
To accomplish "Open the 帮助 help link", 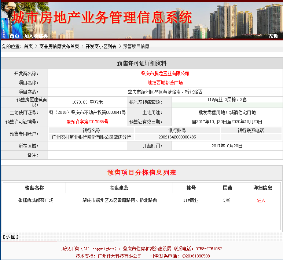I will click(273, 36).
